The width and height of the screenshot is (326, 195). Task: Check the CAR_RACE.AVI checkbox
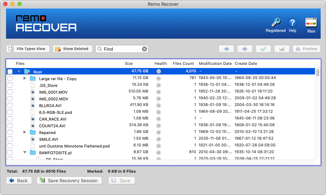[10, 119]
